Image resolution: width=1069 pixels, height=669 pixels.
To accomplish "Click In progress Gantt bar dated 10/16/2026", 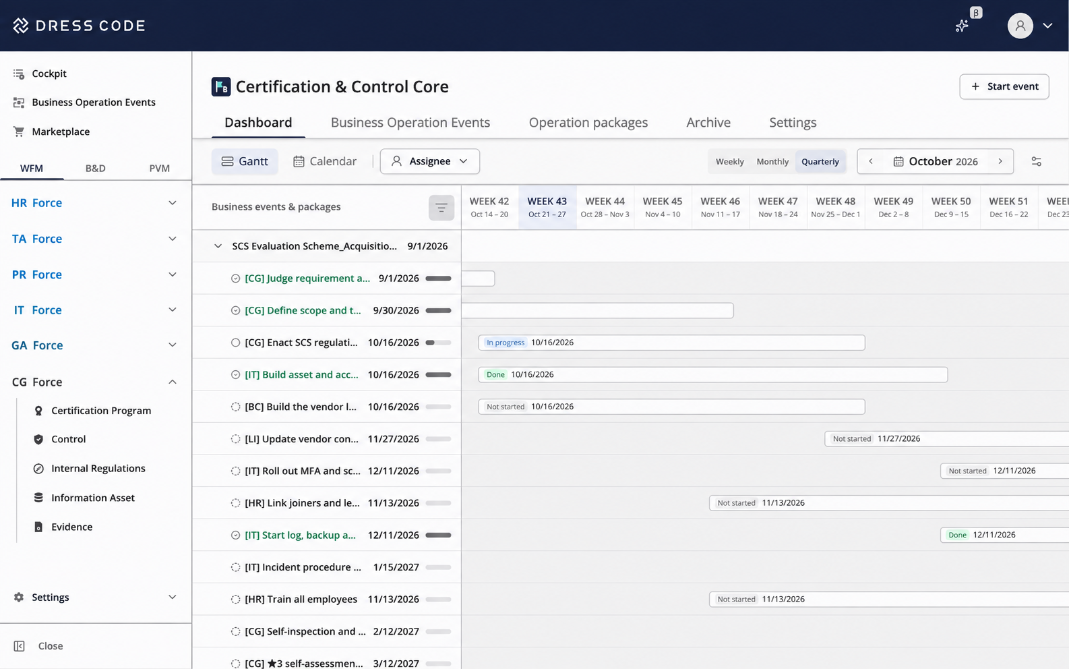I will point(671,343).
